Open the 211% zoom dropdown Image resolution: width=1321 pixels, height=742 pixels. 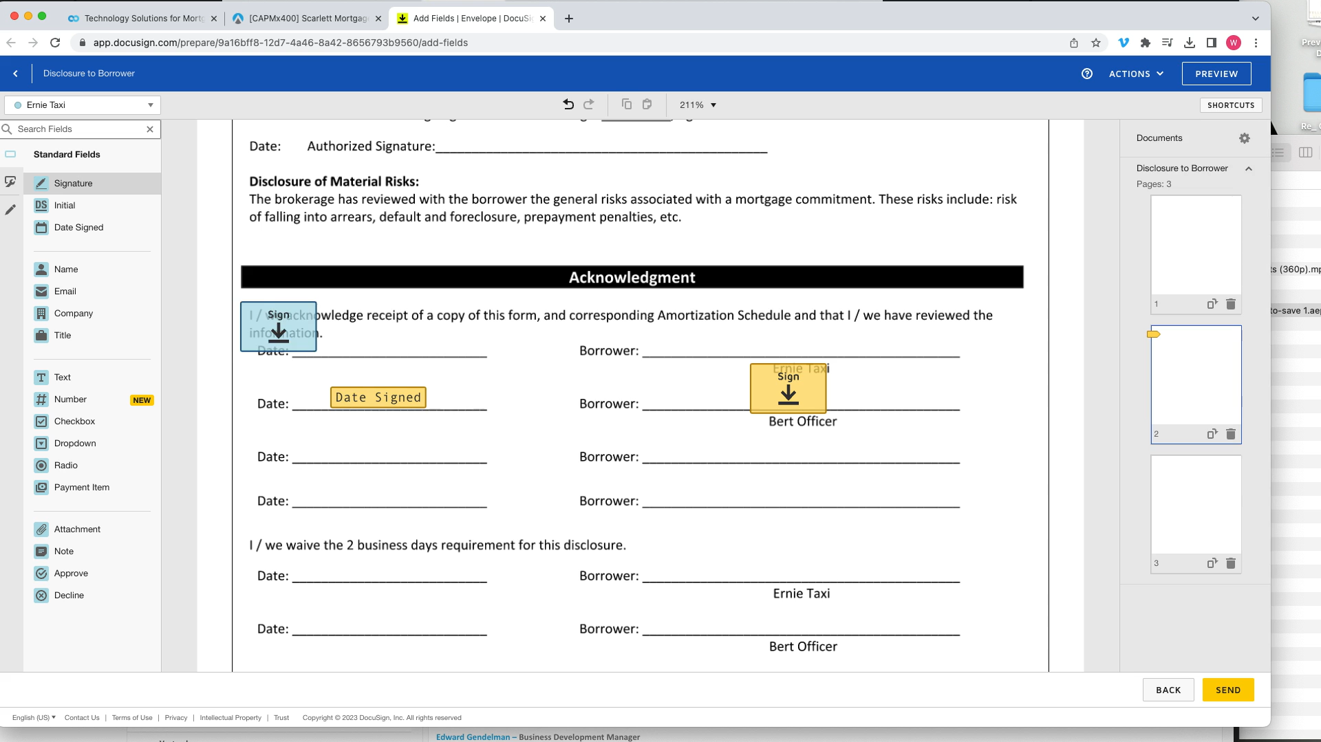click(x=698, y=105)
